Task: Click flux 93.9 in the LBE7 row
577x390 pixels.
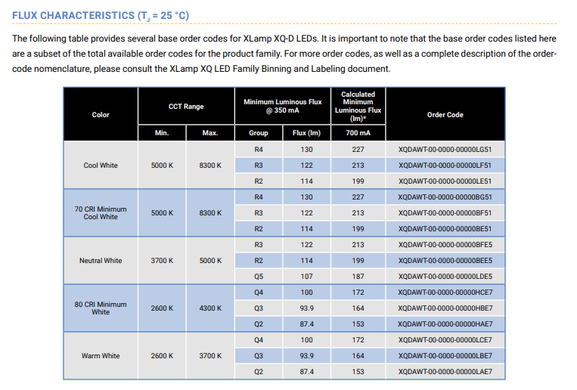Action: coord(306,356)
